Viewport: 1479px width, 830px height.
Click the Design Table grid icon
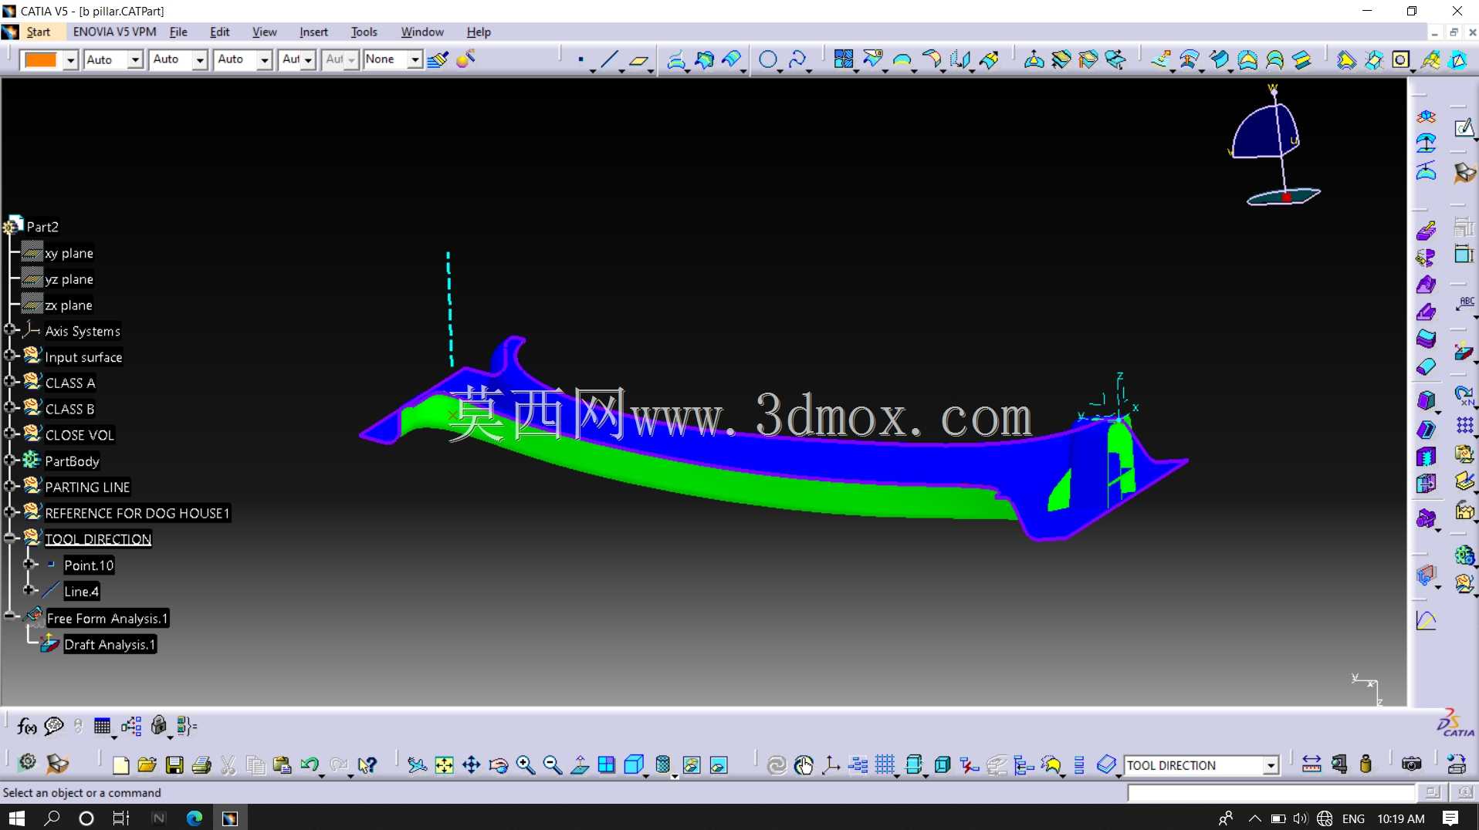click(102, 726)
